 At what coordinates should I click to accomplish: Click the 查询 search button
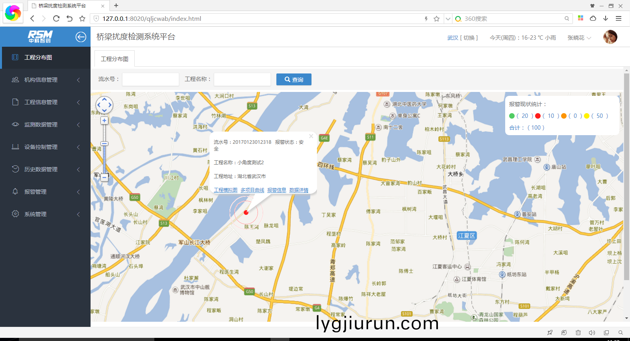[294, 79]
